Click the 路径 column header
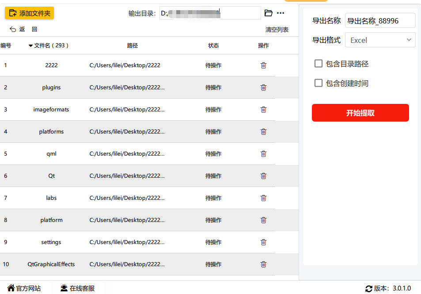Viewport: 421px width, 294px height. 133,46
